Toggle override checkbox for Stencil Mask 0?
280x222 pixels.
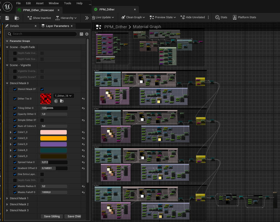[15, 89]
